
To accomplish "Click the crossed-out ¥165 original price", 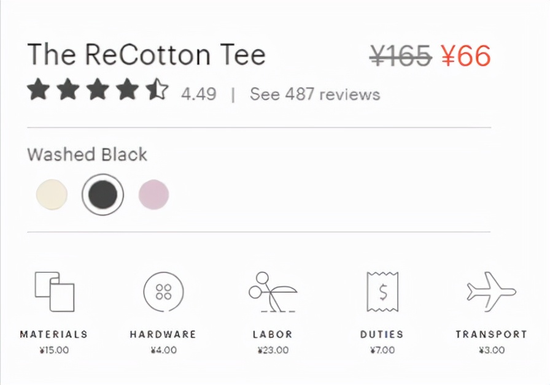I will click(x=401, y=56).
